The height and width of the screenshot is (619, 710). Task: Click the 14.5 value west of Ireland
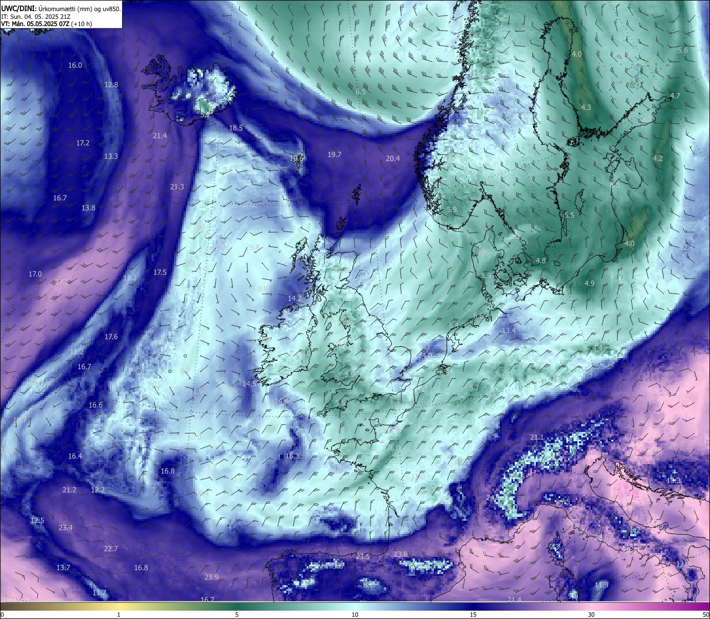(x=249, y=384)
